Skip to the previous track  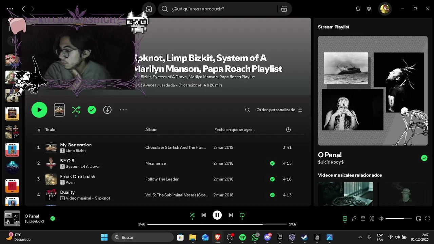(203, 215)
